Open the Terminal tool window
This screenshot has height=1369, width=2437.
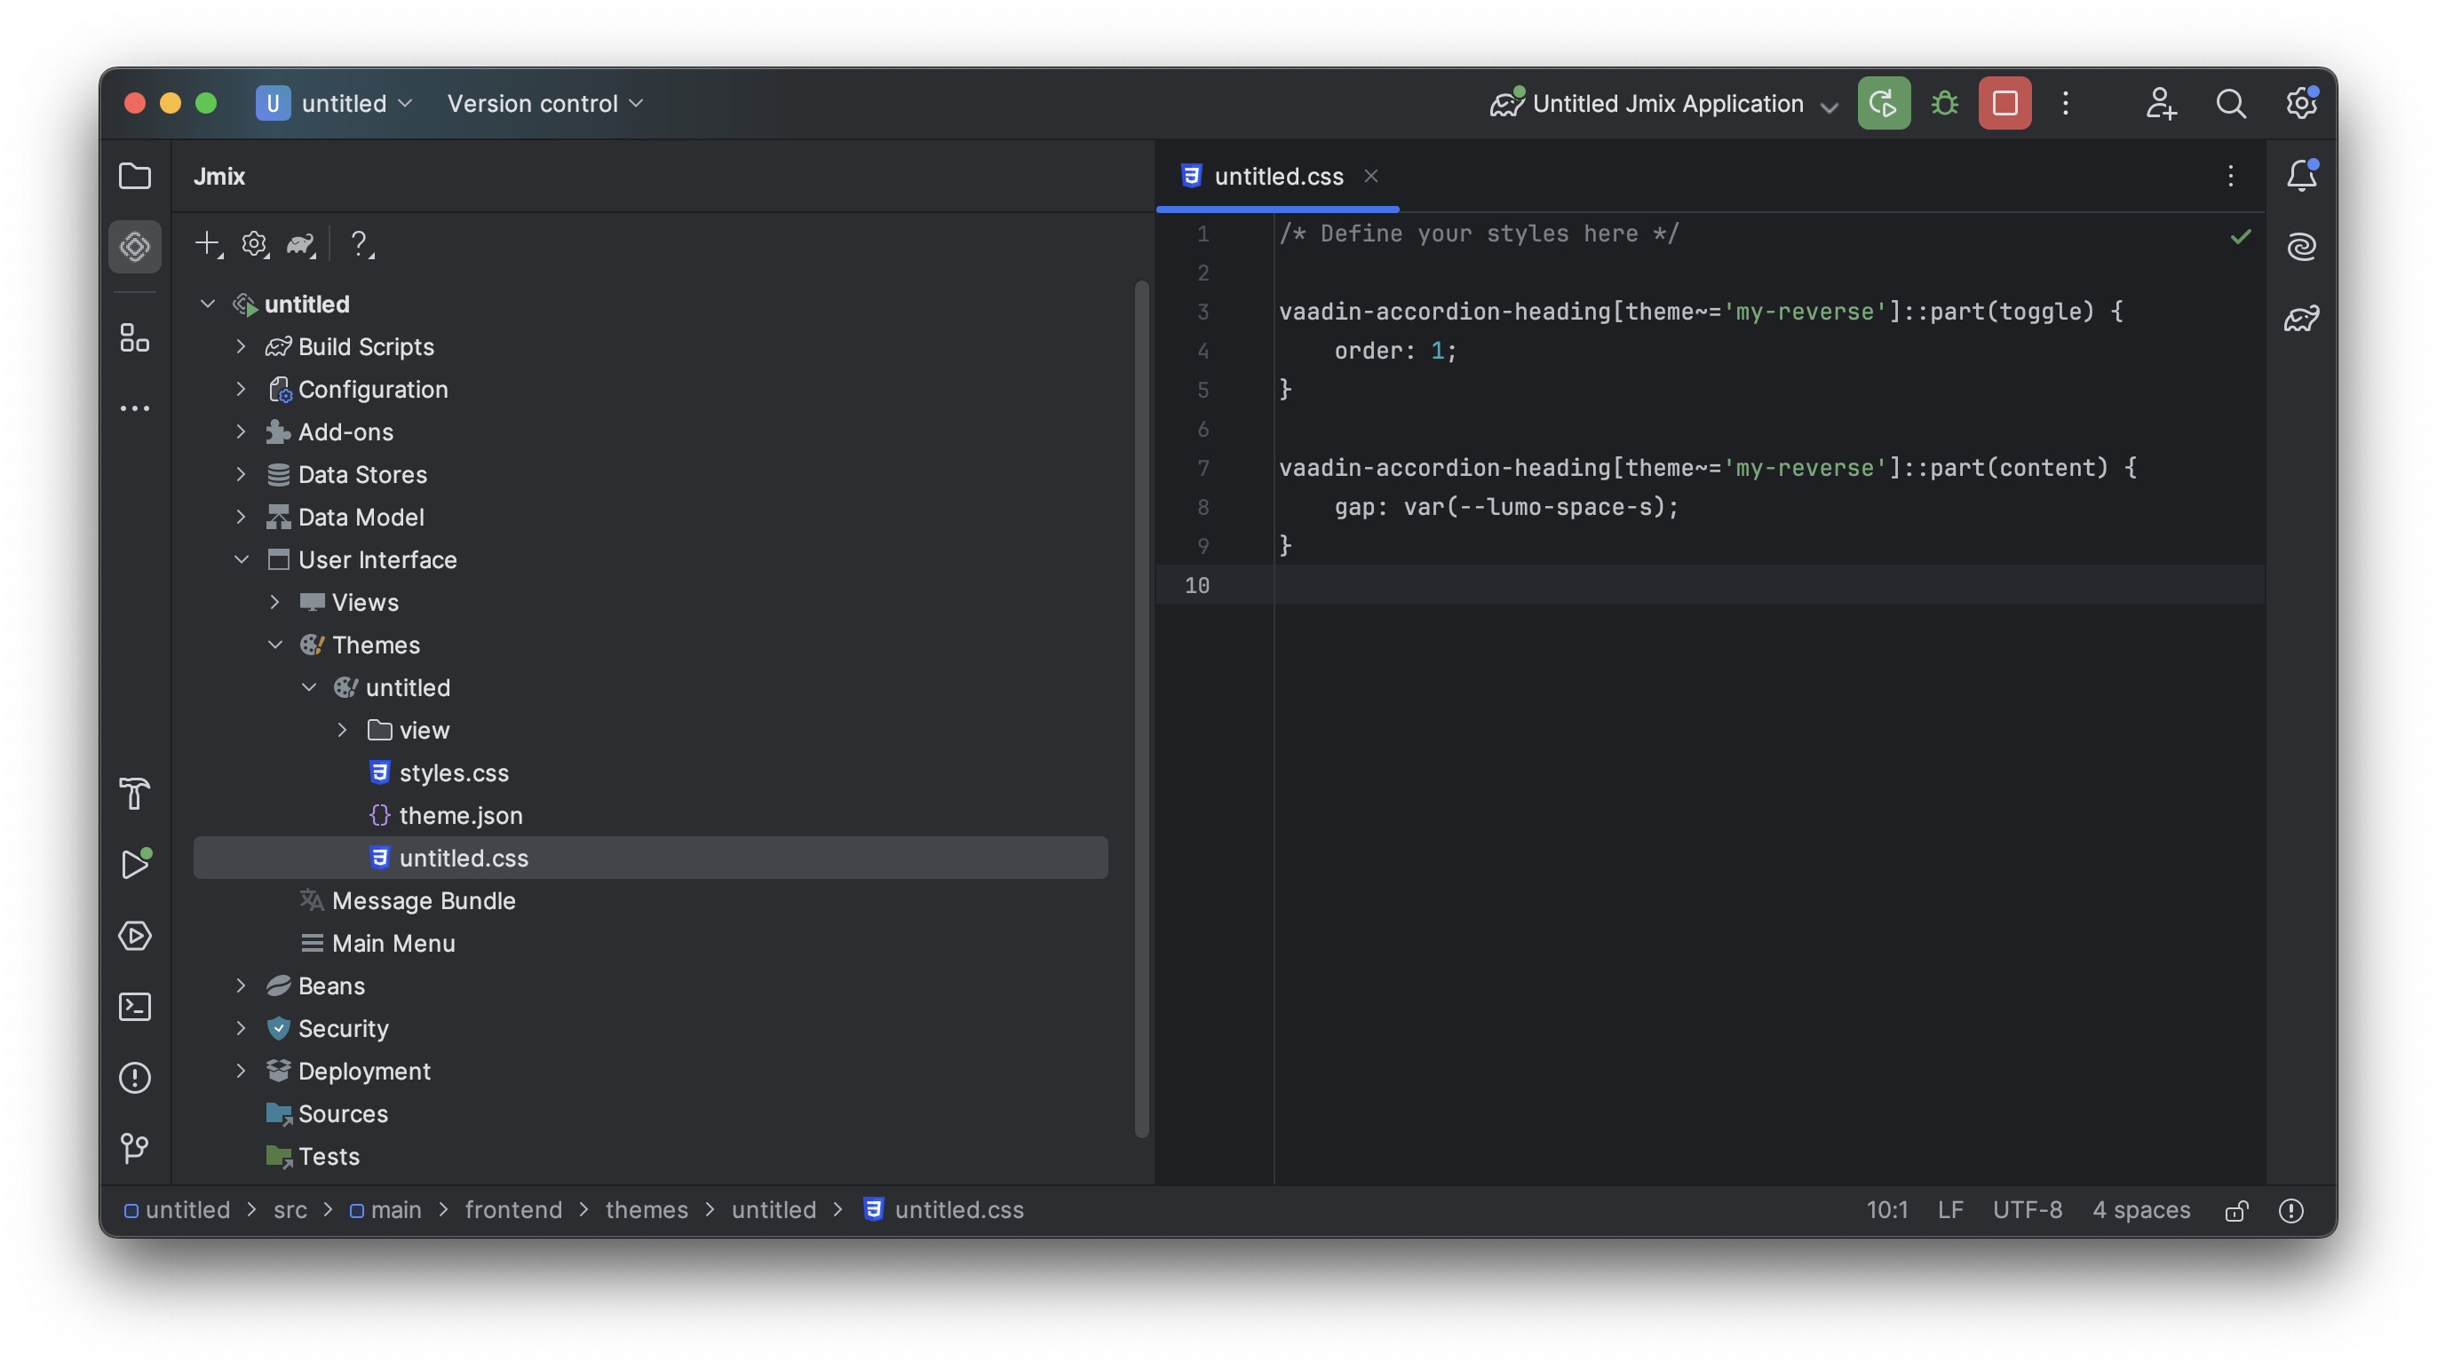tap(134, 1006)
